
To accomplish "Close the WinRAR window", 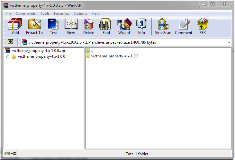I will [224, 4].
